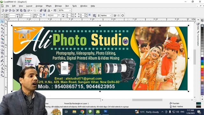Click the Fountain fill status swatch

click(199, 103)
